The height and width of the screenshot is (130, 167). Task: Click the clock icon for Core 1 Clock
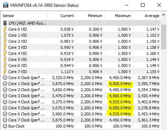click(5, 84)
